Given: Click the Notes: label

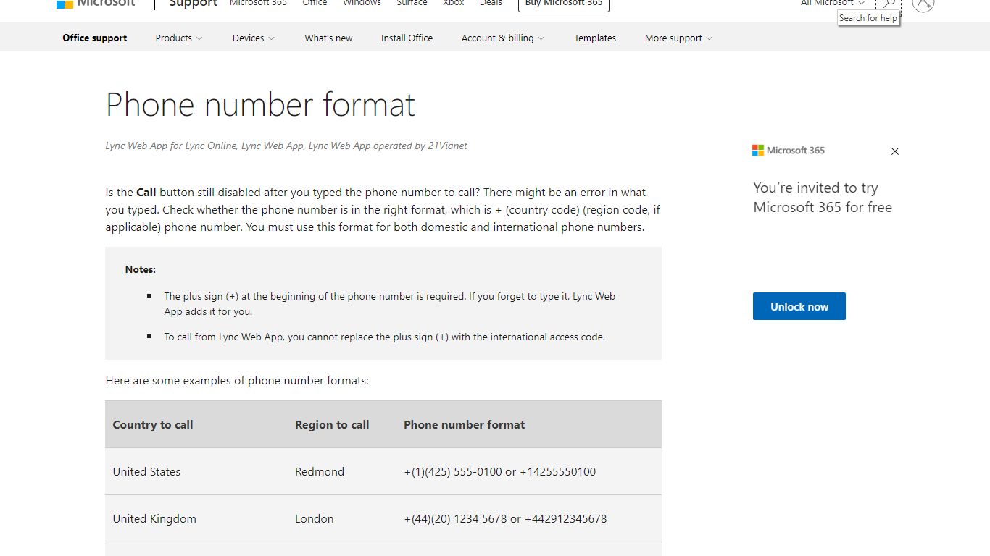Looking at the screenshot, I should coord(141,269).
